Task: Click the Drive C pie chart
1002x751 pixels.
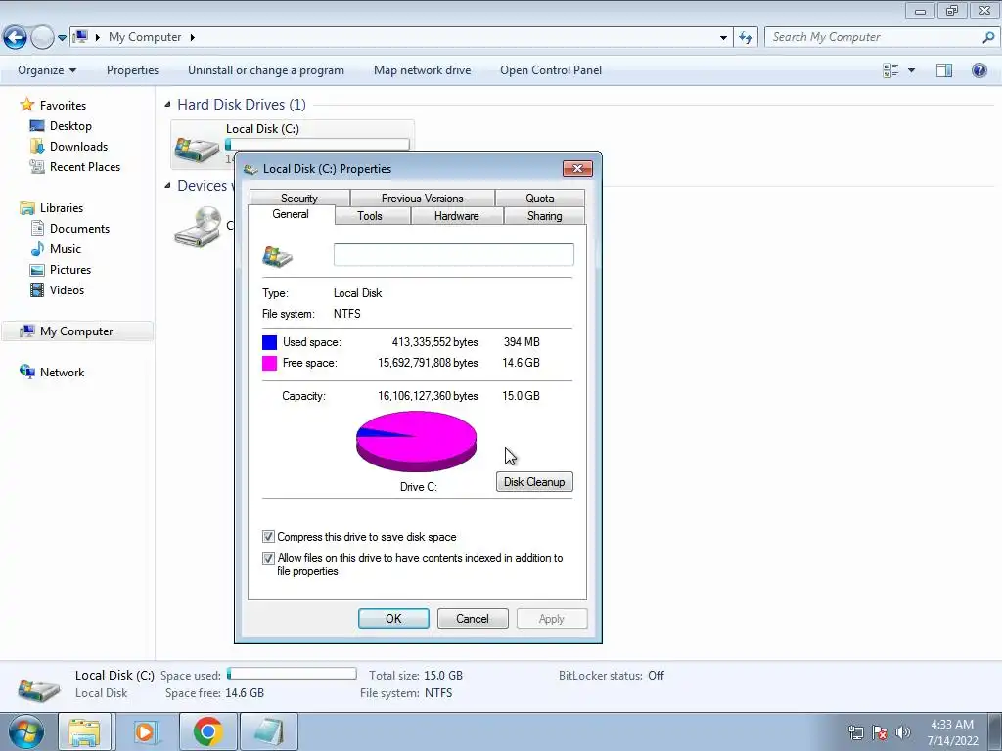Action: (x=416, y=441)
